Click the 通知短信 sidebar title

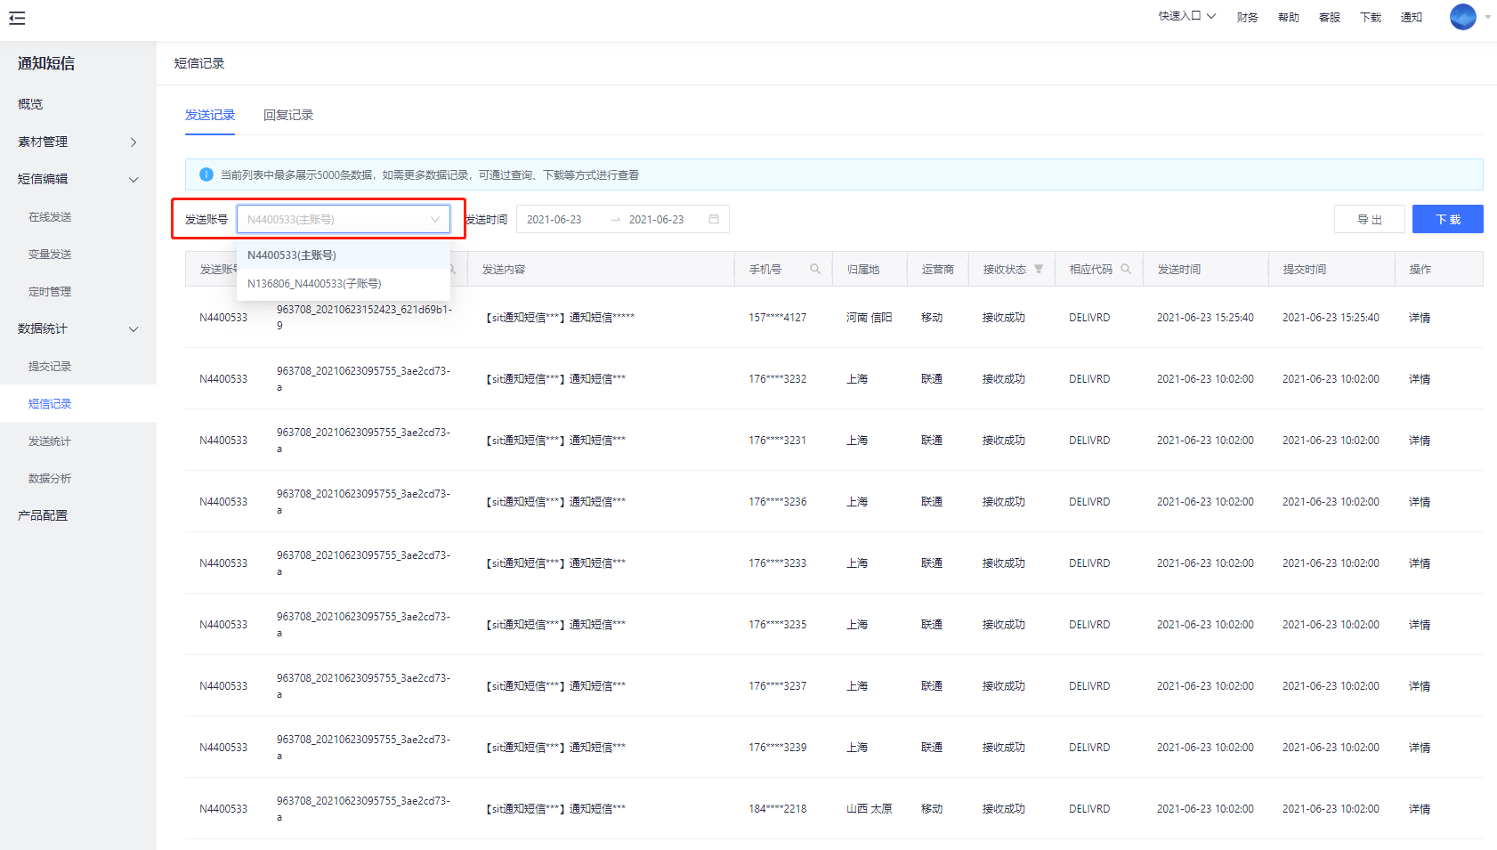pos(46,63)
